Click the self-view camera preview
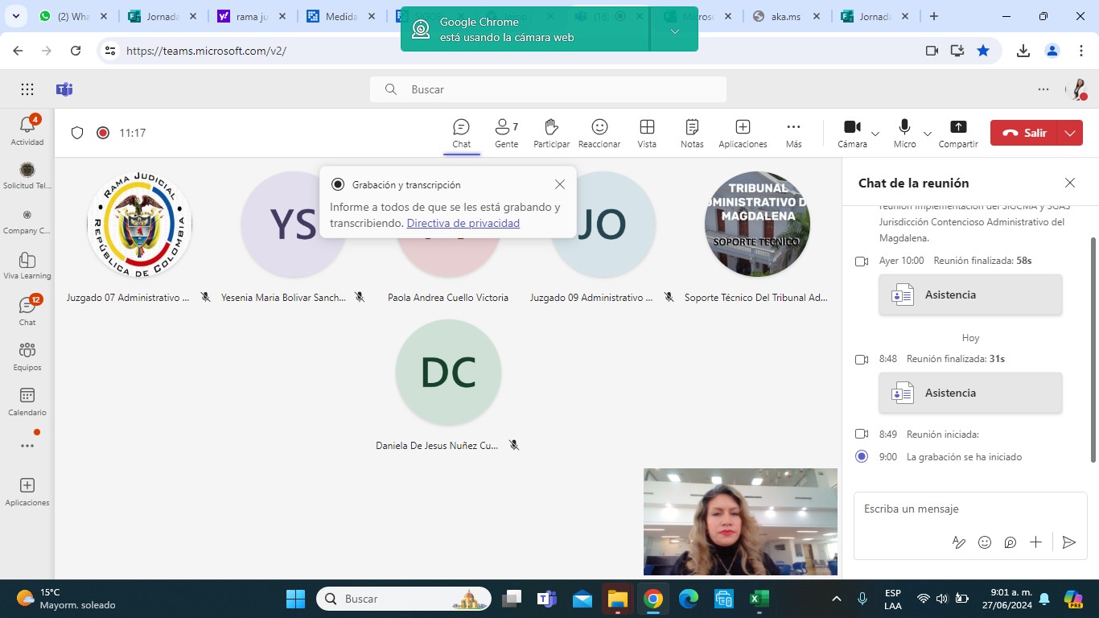 [x=740, y=521]
